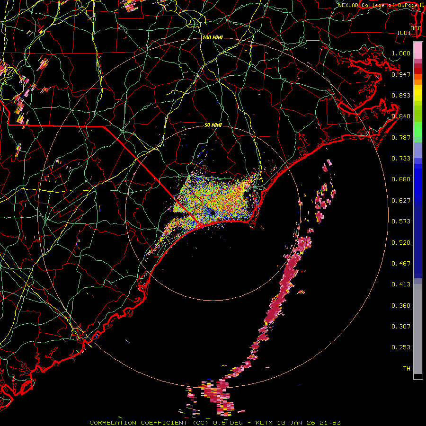This screenshot has height=426, width=426.
Task: Click the 1.000 value on the color scale
Action: tap(401, 53)
